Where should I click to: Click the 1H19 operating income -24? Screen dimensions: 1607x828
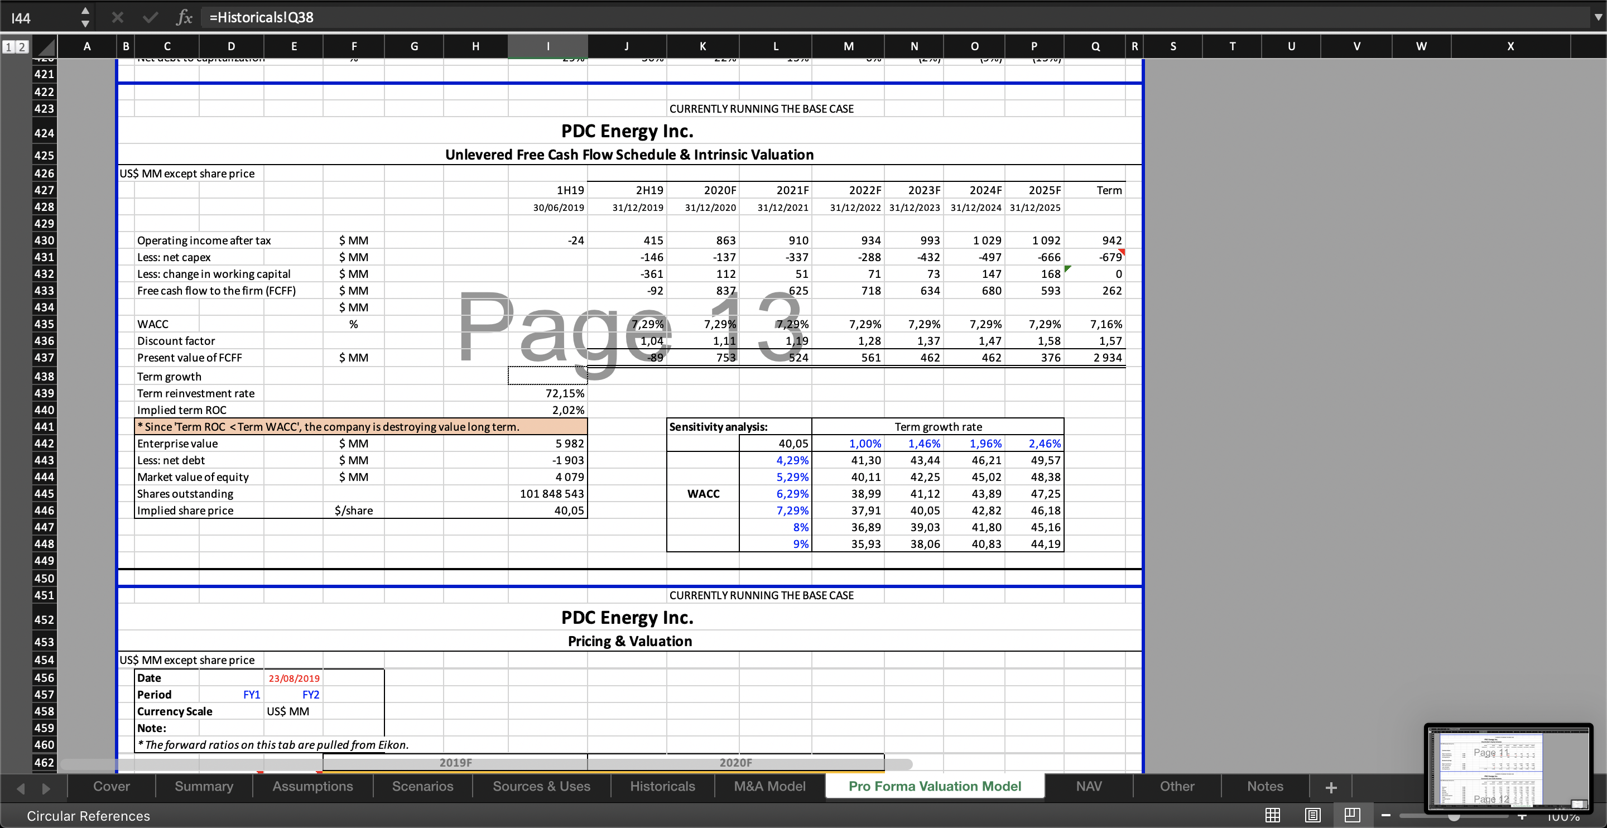[548, 240]
